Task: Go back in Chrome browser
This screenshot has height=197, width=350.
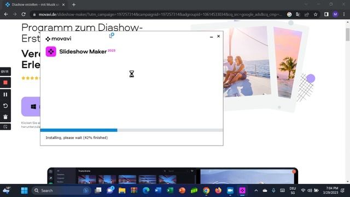Action: click(x=6, y=14)
